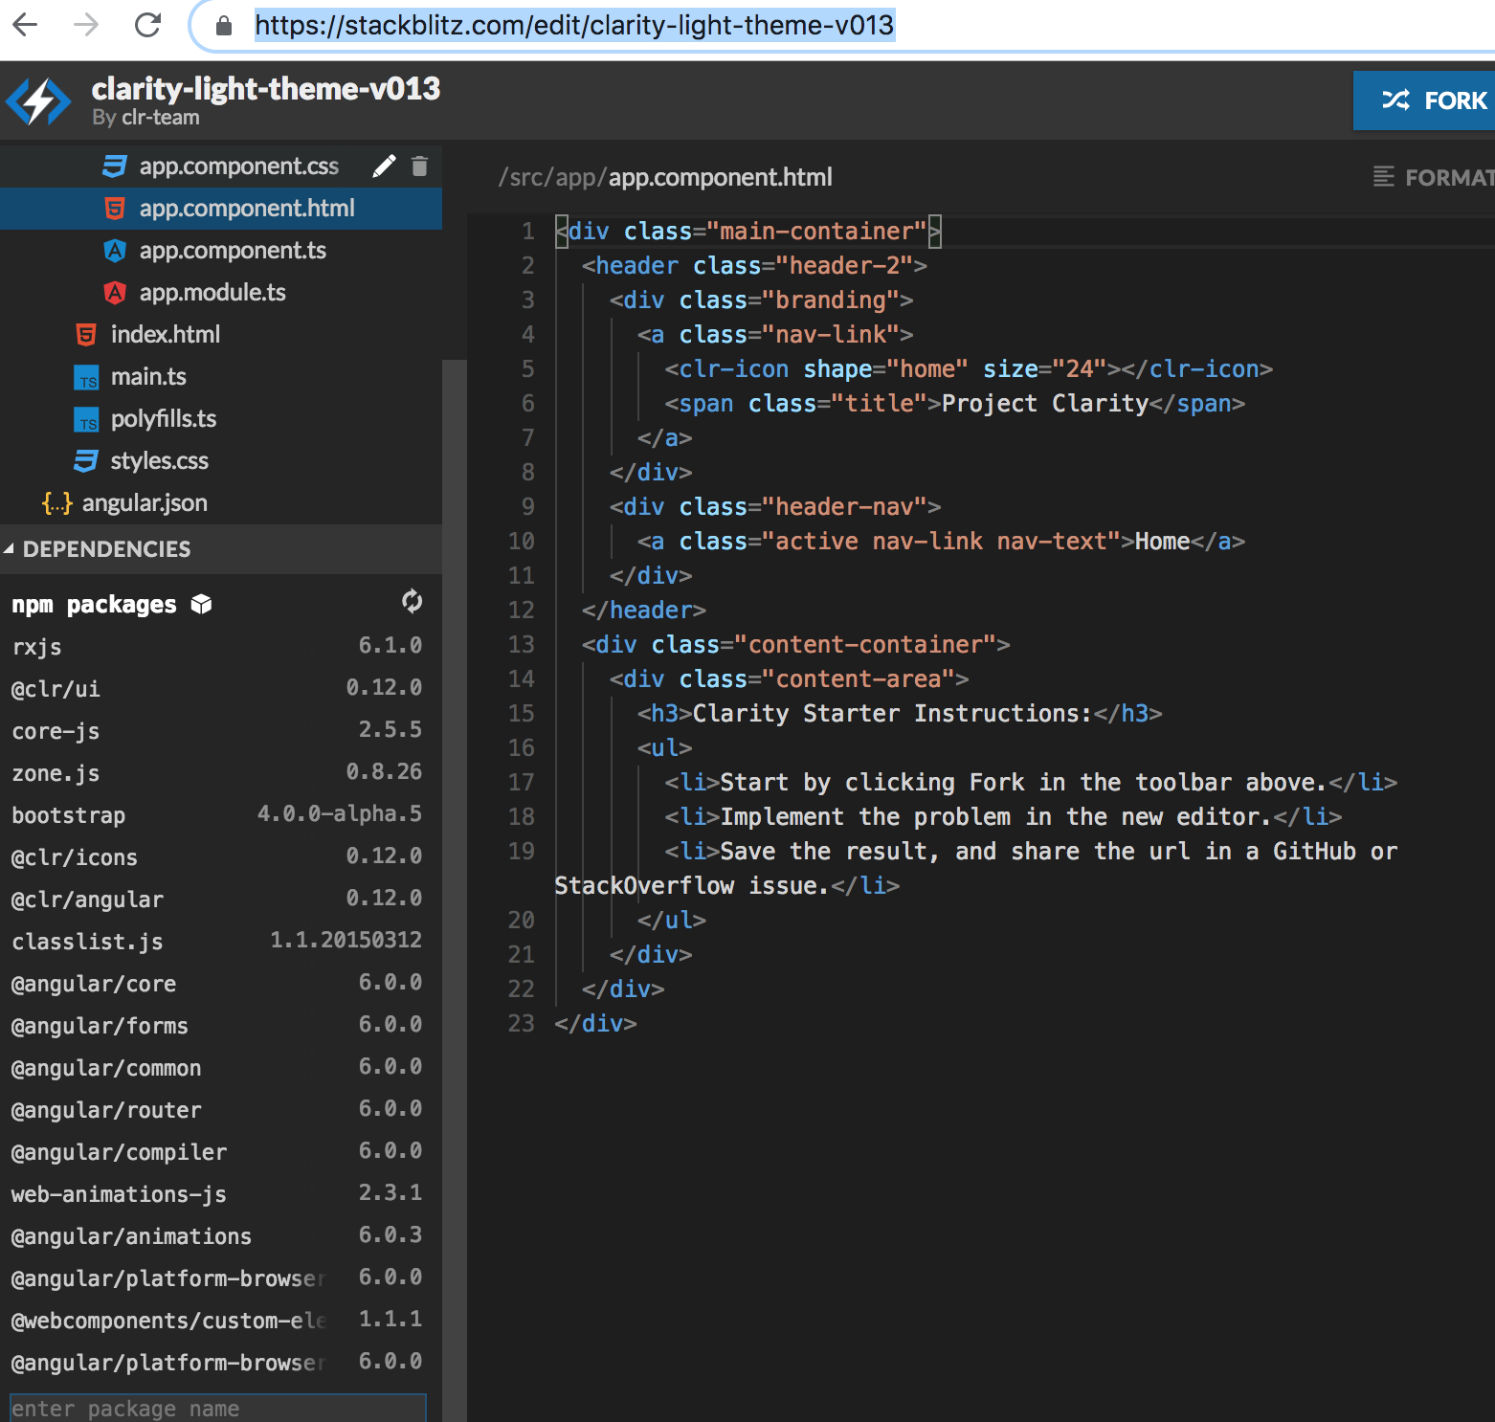Click the @clr/icons package entry
The image size is (1495, 1422).
(216, 857)
